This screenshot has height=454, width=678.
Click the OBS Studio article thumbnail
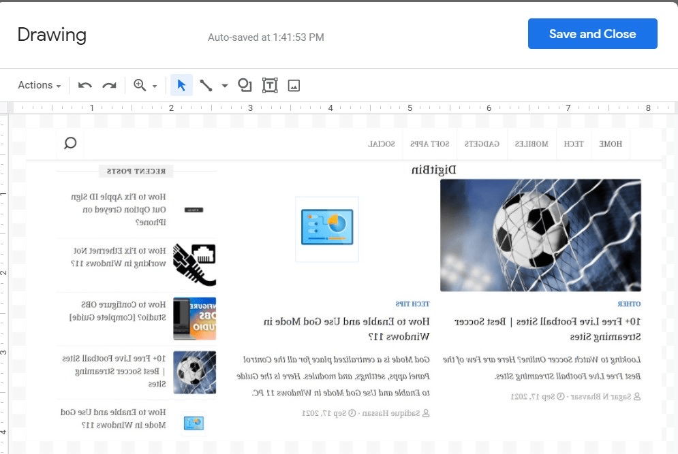194,318
